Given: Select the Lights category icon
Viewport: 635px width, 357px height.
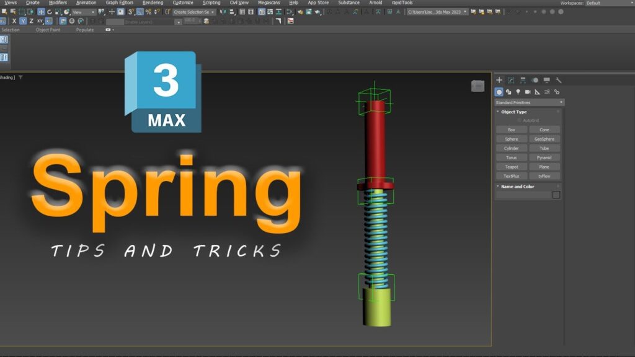Looking at the screenshot, I should click(518, 92).
